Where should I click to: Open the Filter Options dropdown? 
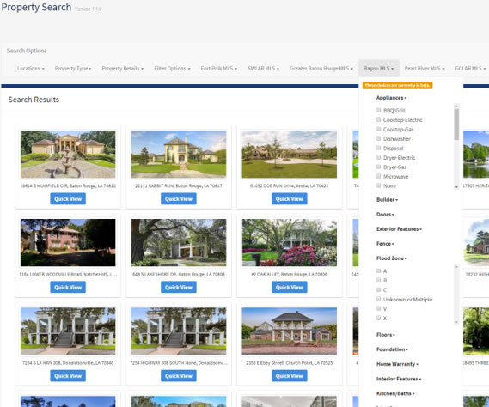[x=172, y=68]
